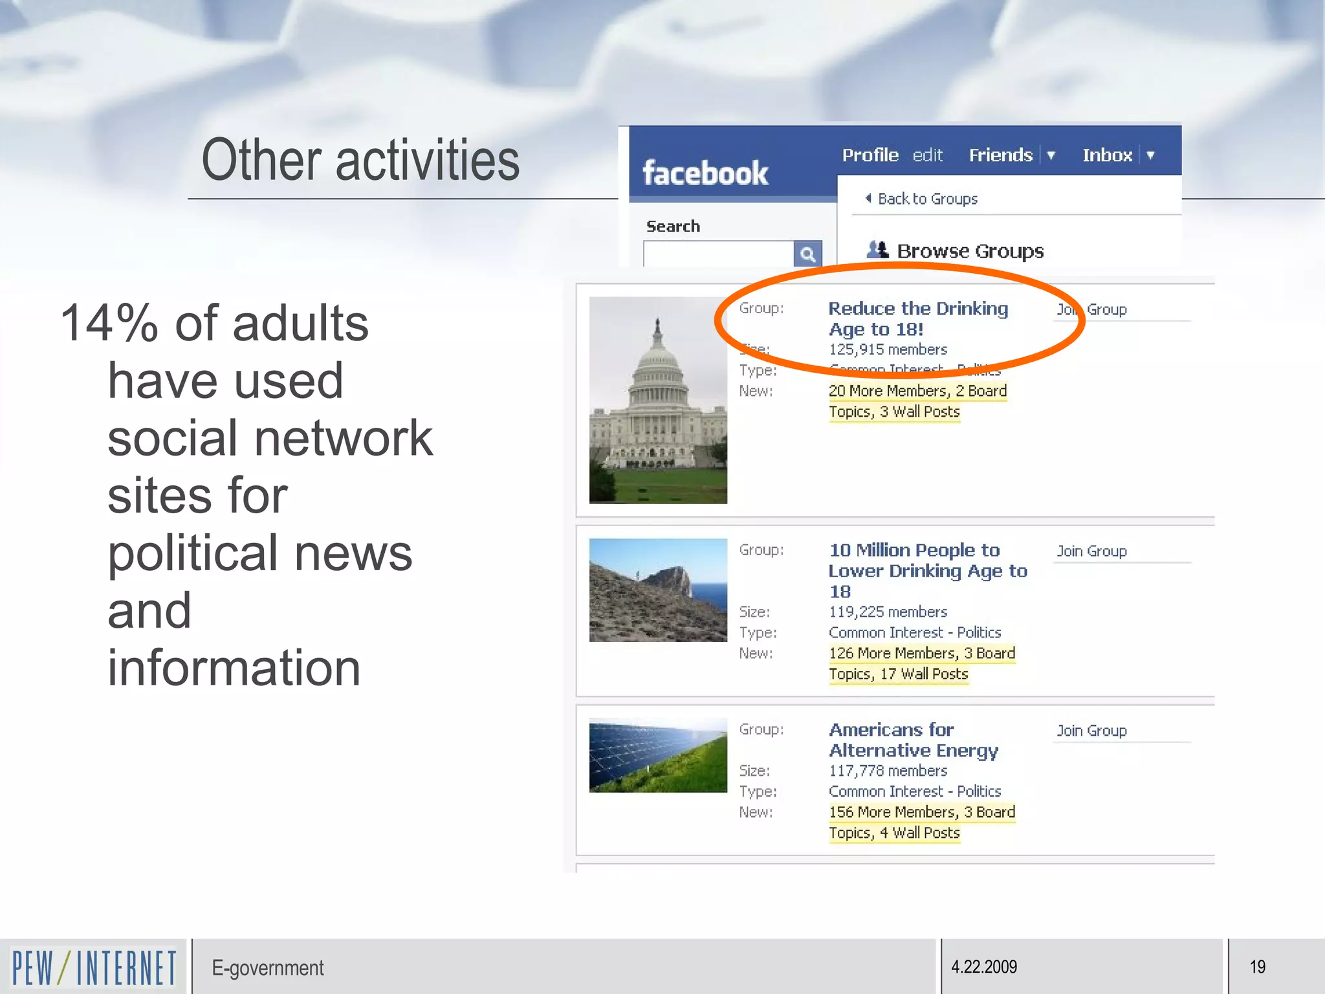
Task: Click 'Topics, 3 Wall Posts' text
Action: point(894,412)
